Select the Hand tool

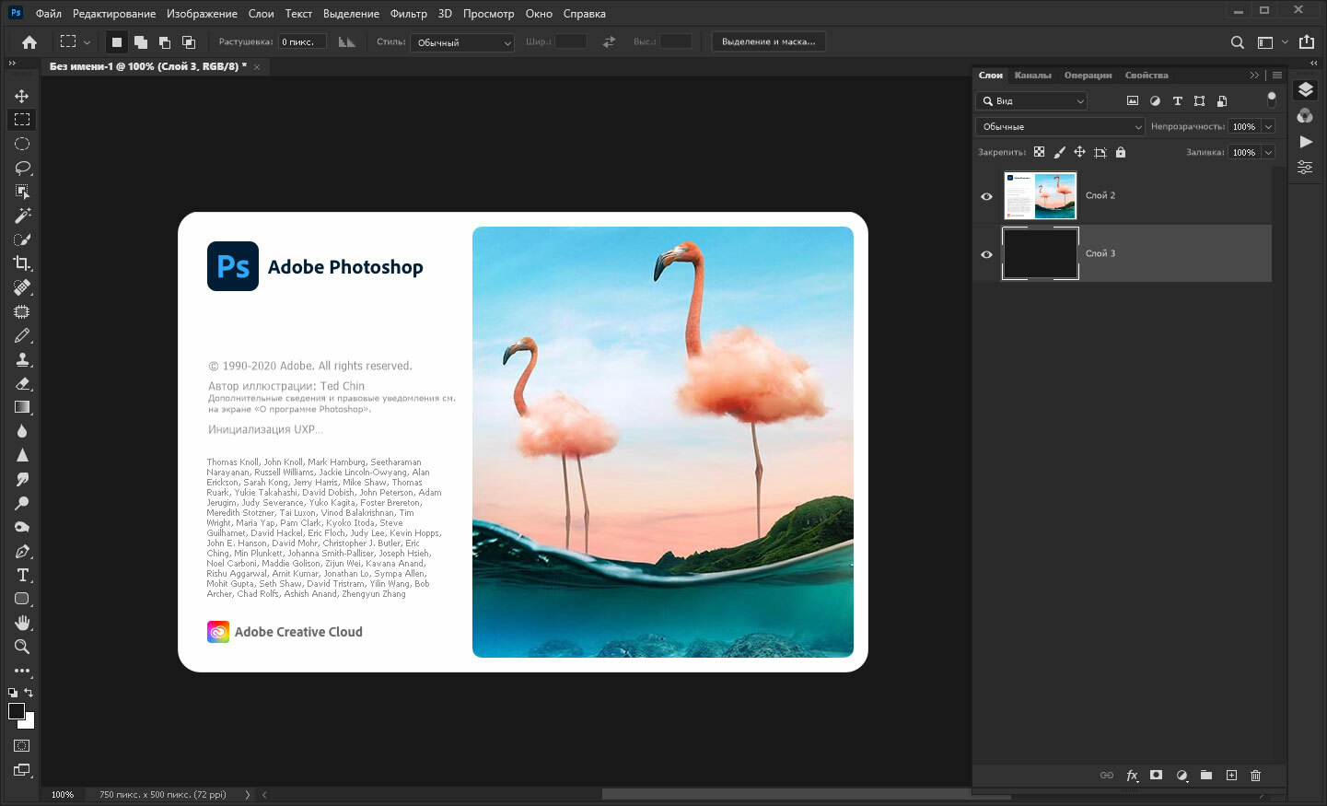(x=22, y=623)
